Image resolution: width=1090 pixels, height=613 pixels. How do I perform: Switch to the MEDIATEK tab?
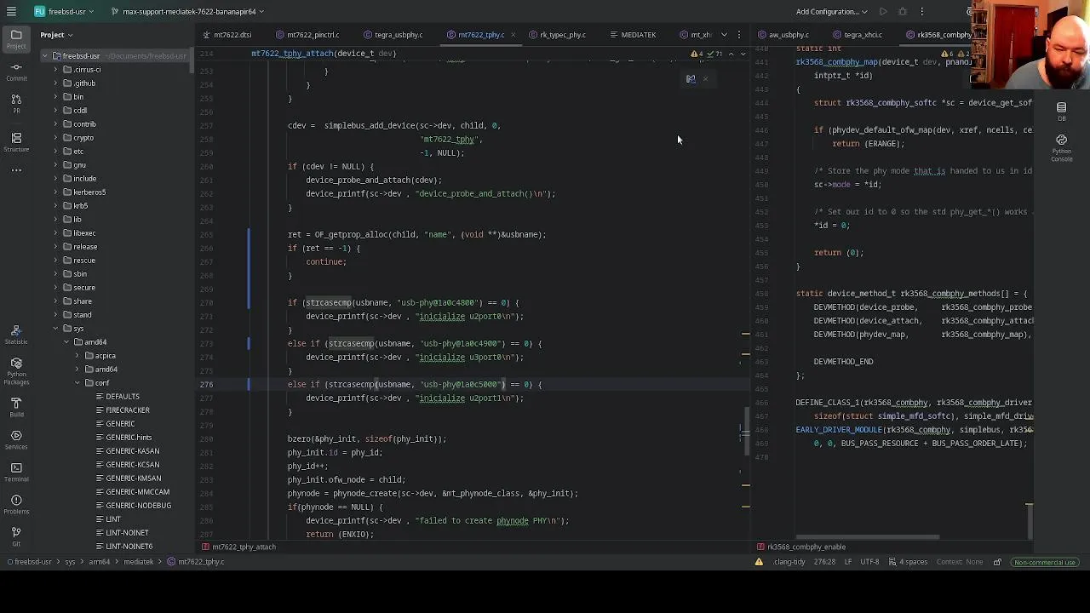point(633,35)
